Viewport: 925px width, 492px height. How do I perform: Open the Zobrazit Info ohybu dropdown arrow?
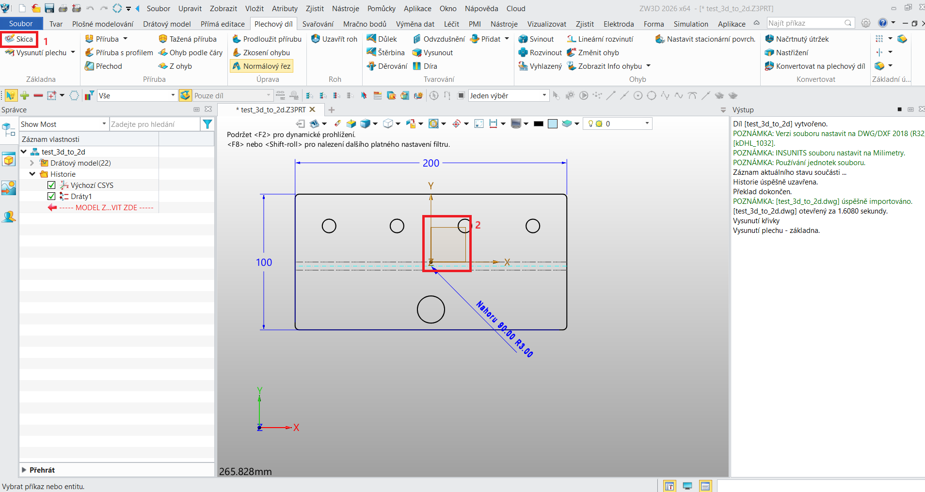coord(649,66)
